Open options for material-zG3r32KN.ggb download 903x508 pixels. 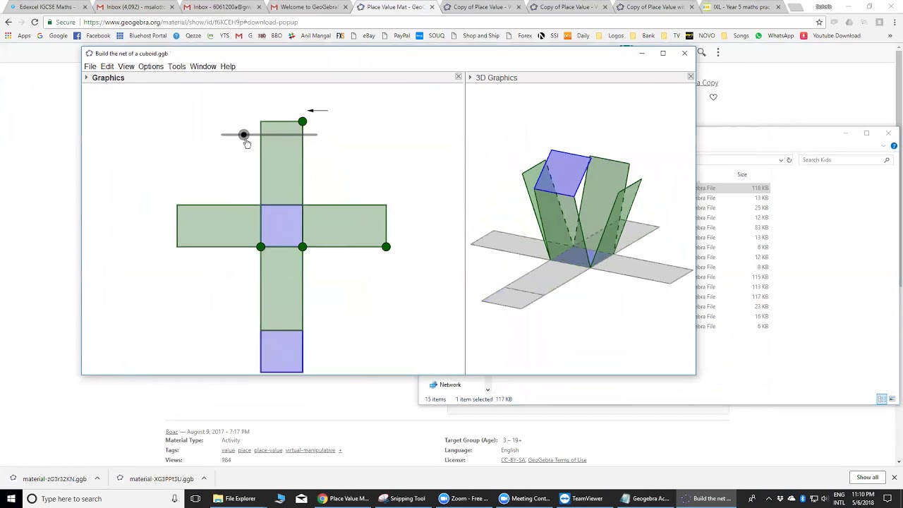point(97,478)
